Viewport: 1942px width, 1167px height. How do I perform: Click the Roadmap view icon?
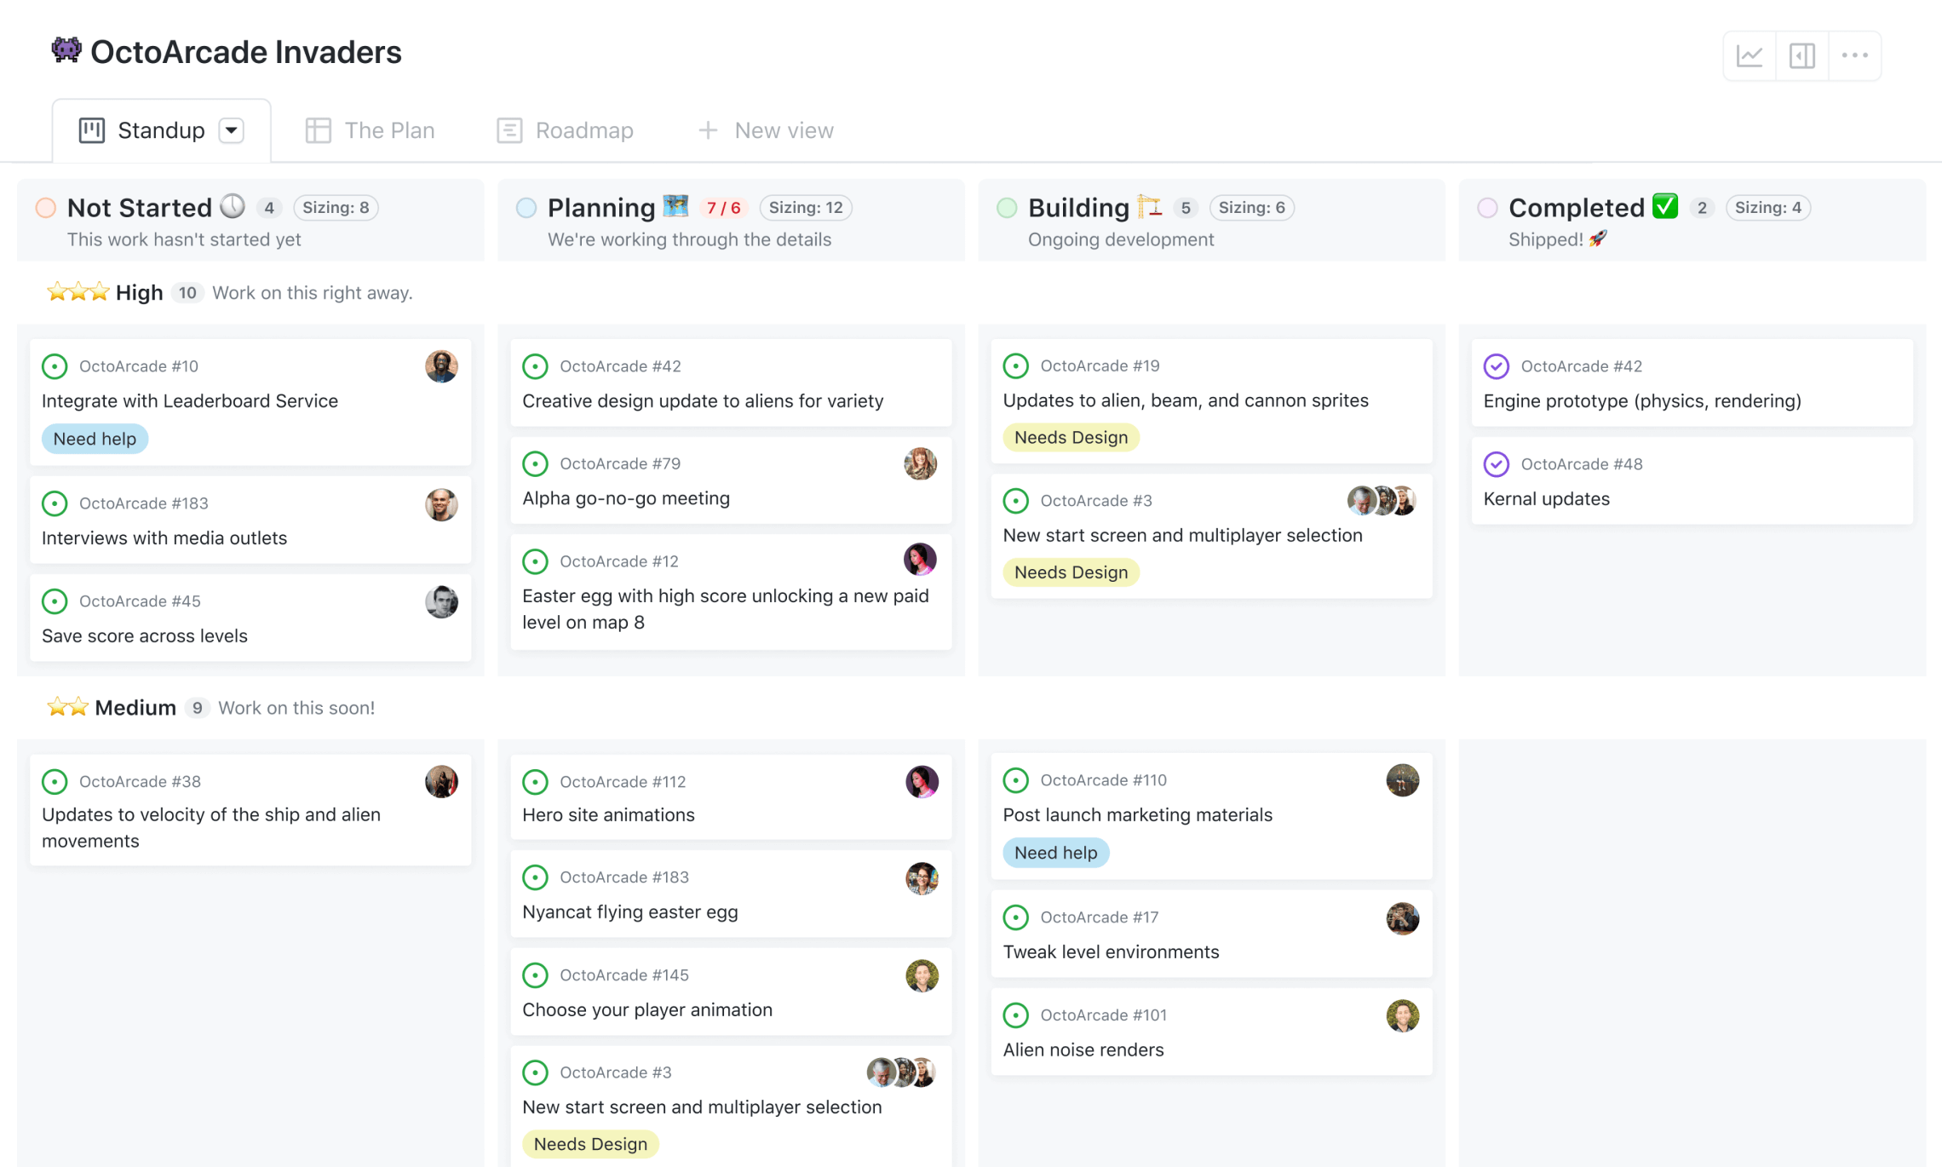[x=509, y=129]
